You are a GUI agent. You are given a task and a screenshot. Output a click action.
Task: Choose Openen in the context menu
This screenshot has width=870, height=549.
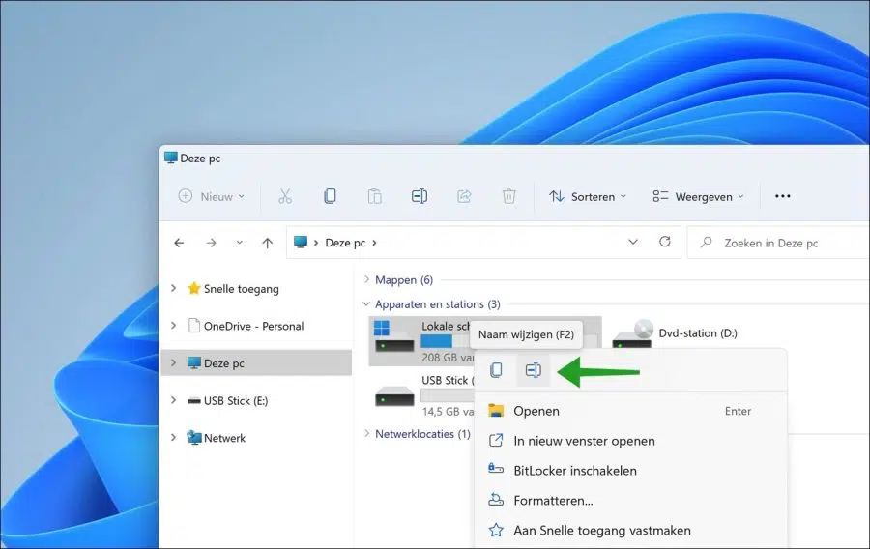(631, 411)
